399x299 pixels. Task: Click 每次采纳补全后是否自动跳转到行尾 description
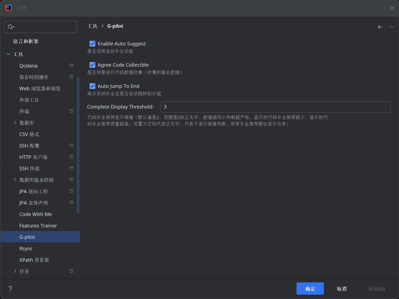pos(124,94)
